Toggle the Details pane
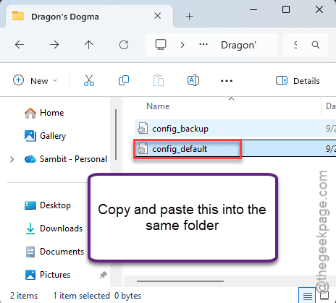336x303 pixels. [298, 81]
